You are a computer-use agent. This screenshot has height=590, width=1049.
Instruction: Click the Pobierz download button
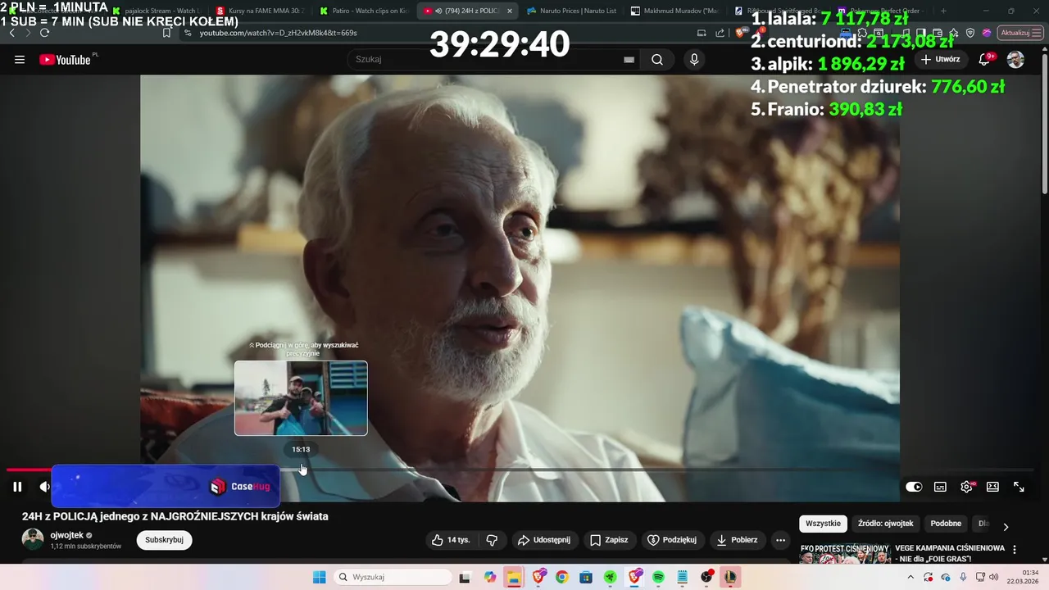pyautogui.click(x=737, y=540)
